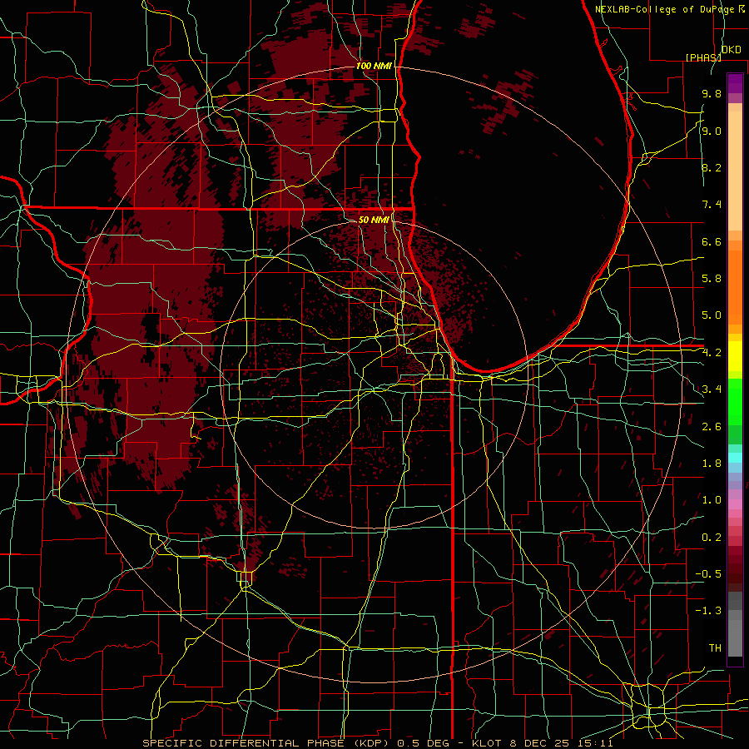Pick the light peach band of the color scale
This screenshot has height=749, width=749.
pyautogui.click(x=735, y=172)
